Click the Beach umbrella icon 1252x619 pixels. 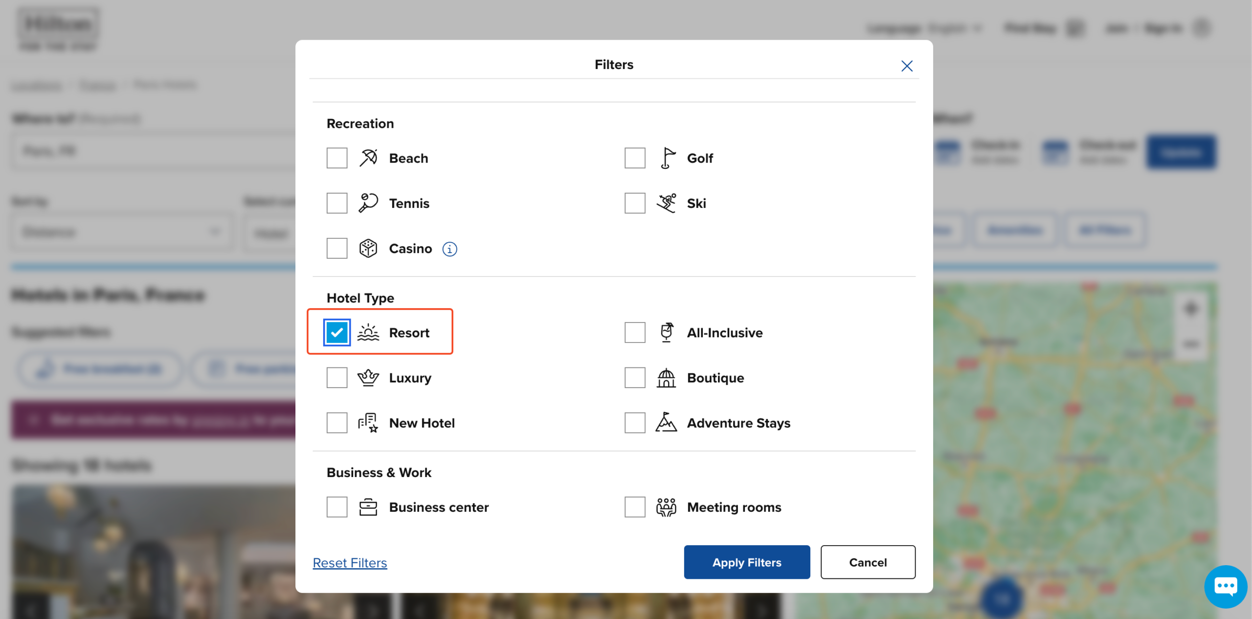tap(368, 158)
